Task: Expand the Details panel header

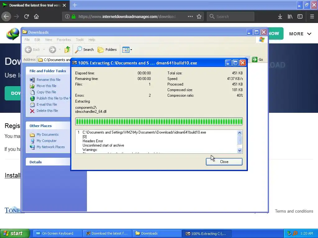Action: [48, 162]
